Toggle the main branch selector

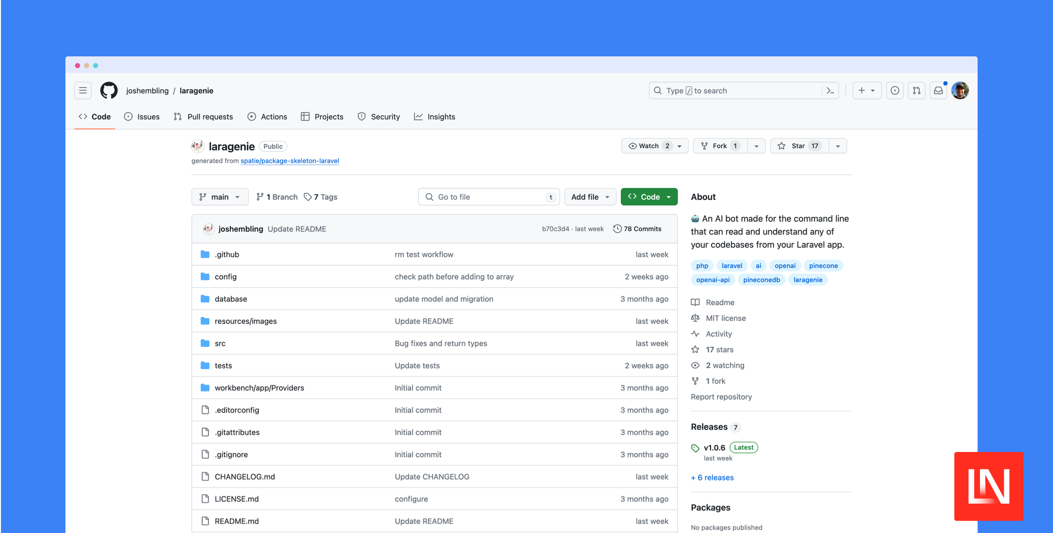click(x=218, y=197)
